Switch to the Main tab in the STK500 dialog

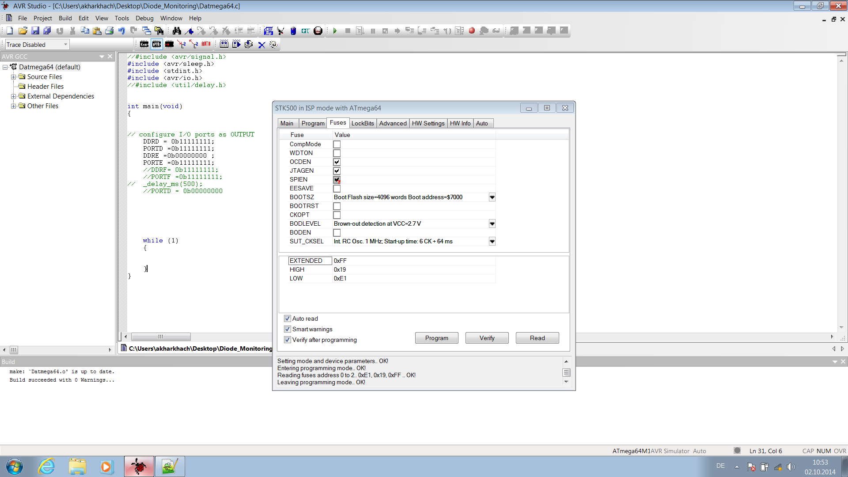click(x=287, y=123)
